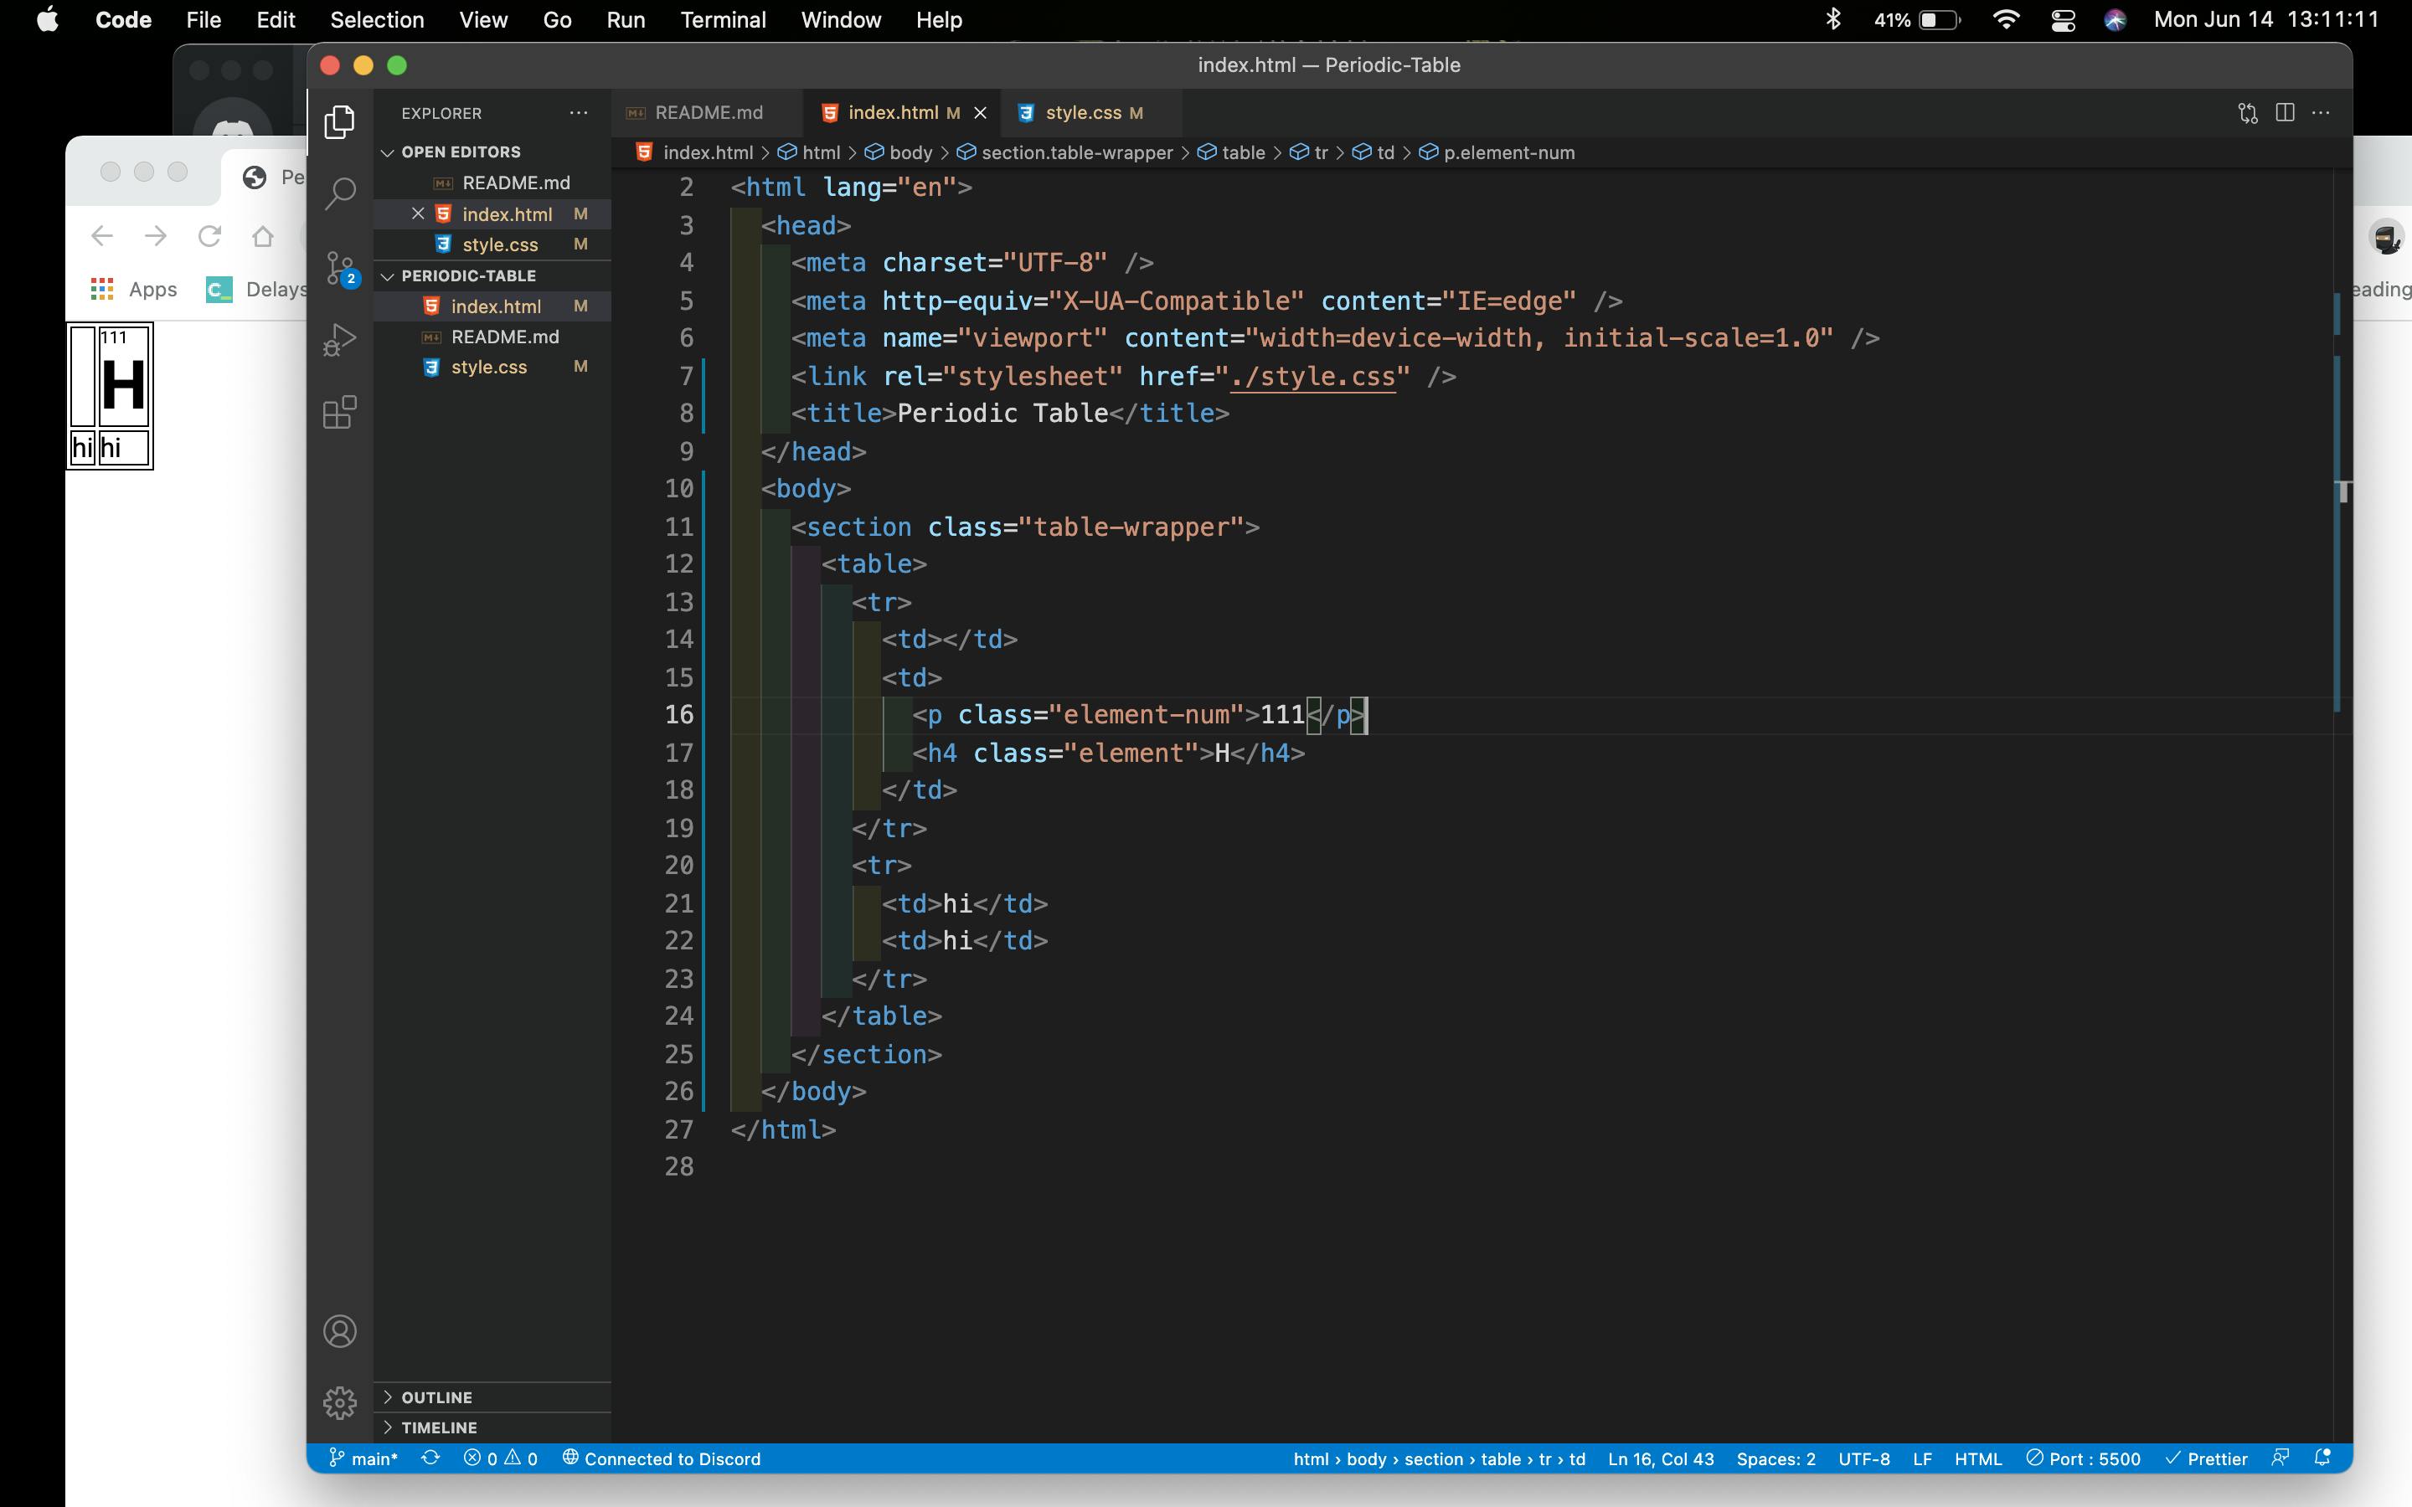Open the Terminal menu
2412x1507 pixels.
tap(723, 20)
